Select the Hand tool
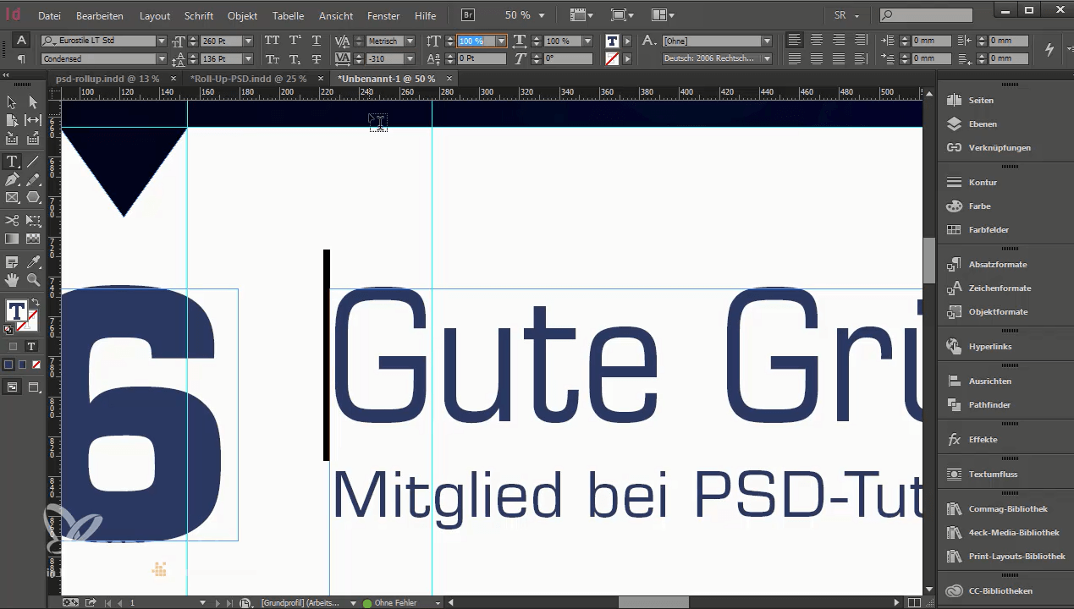The height and width of the screenshot is (609, 1074). tap(12, 280)
